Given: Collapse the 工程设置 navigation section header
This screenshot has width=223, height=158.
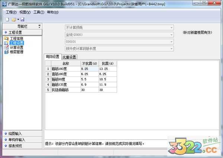Looking at the screenshot, I should point(22,33).
